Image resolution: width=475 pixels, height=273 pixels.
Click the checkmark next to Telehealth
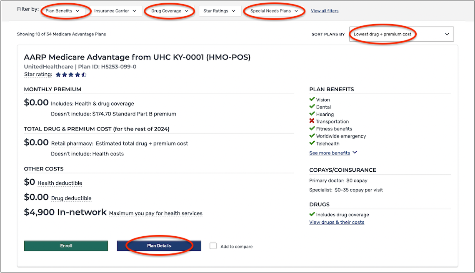[312, 143]
